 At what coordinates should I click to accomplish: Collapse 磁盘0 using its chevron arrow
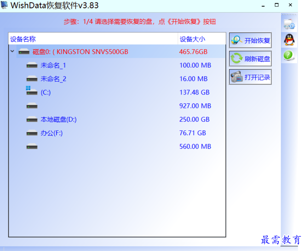(x=12, y=51)
